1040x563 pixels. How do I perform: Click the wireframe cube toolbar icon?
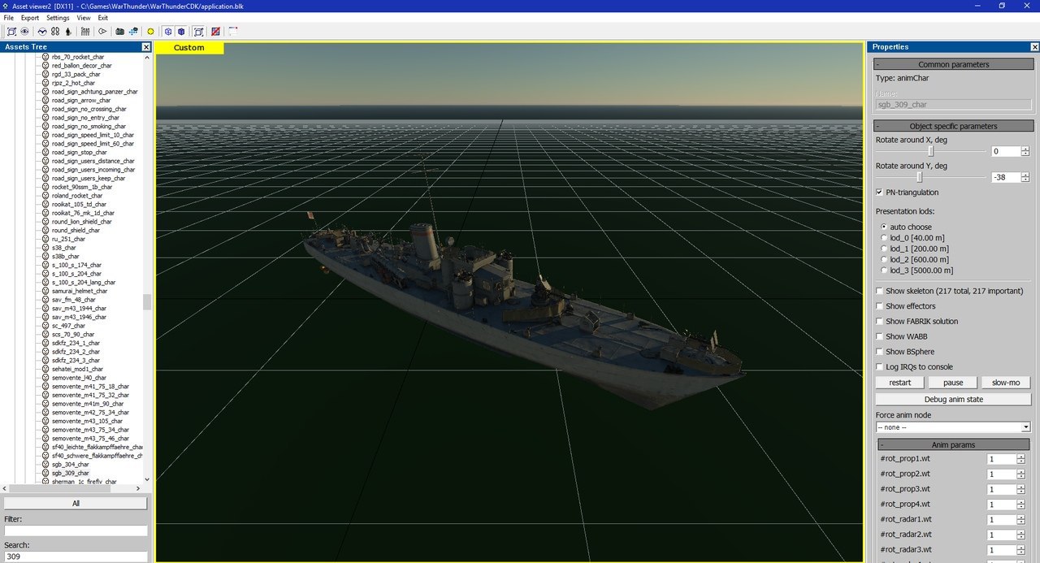[x=168, y=32]
